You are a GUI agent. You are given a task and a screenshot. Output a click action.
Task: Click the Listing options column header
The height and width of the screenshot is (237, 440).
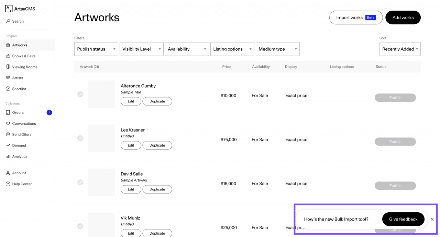tap(342, 67)
